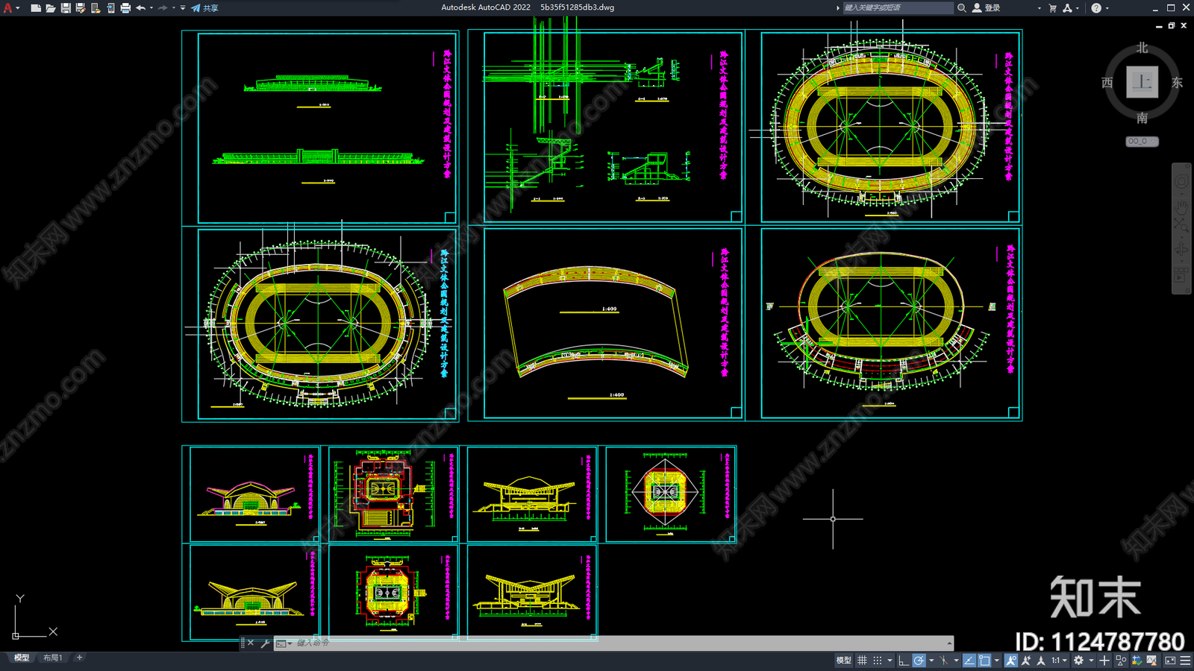Click into the keyword search field

898,7
